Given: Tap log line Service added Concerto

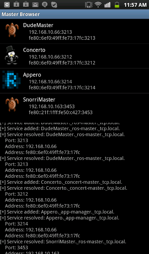Looking at the screenshot, I should tap(61, 182).
